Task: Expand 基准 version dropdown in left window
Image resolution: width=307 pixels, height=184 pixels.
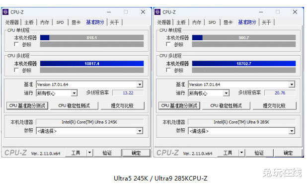Action: point(140,85)
